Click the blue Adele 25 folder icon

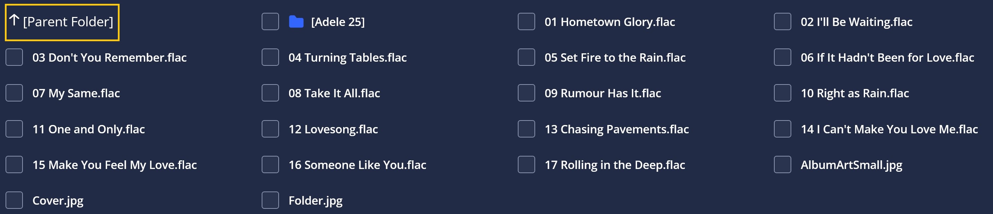pyautogui.click(x=296, y=22)
